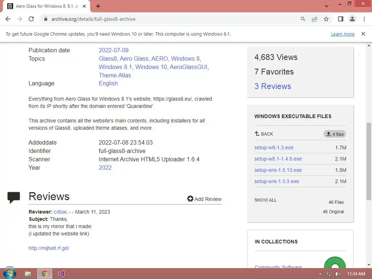Download setup-w8.1-1.4.6.exe
This screenshot has width=372, height=279.
[278, 159]
